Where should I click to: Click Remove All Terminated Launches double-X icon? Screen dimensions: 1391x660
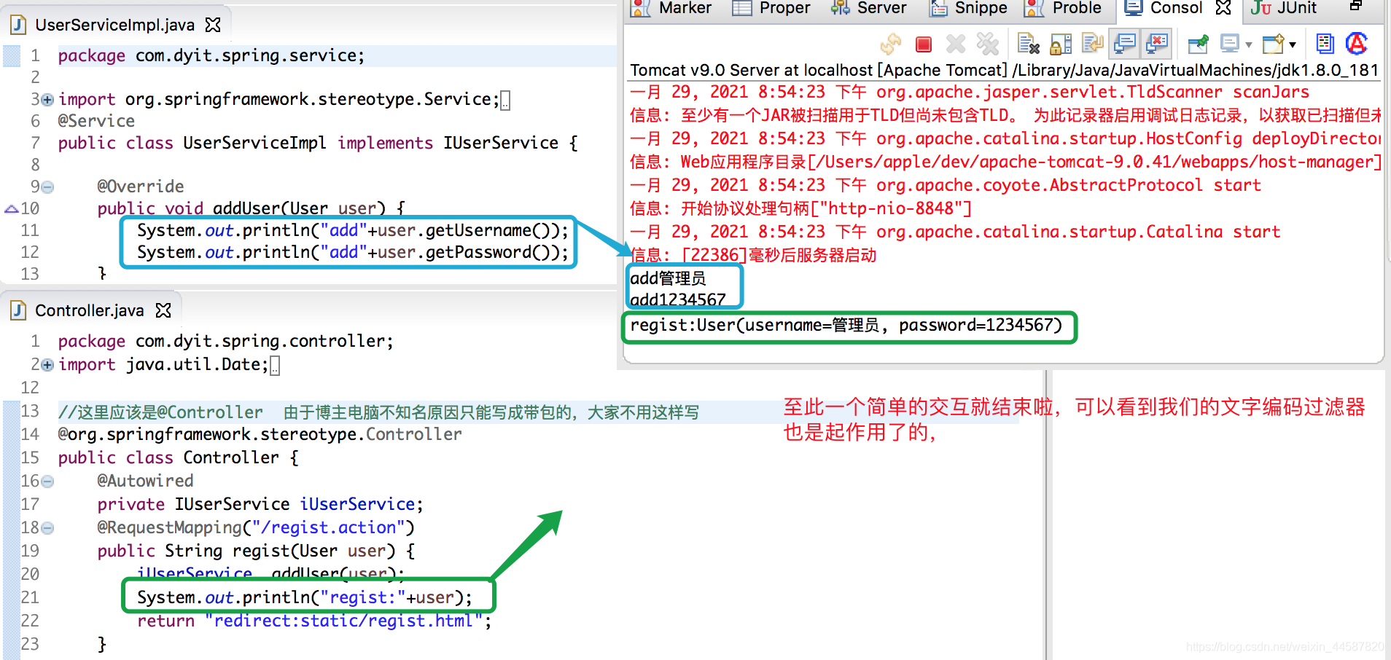988,44
